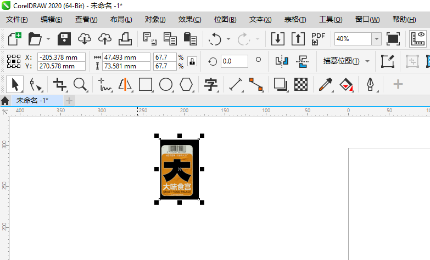Select the Text tool 字
Screen dimensions: 430x260
pos(211,84)
